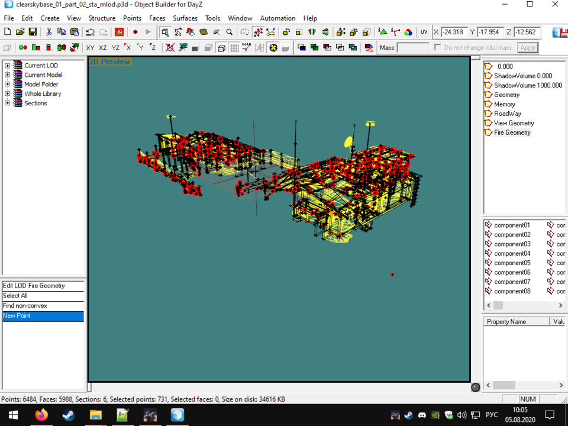Screen dimensions: 568x426
Task: Open Firefox from the taskbar
Action: point(41,415)
